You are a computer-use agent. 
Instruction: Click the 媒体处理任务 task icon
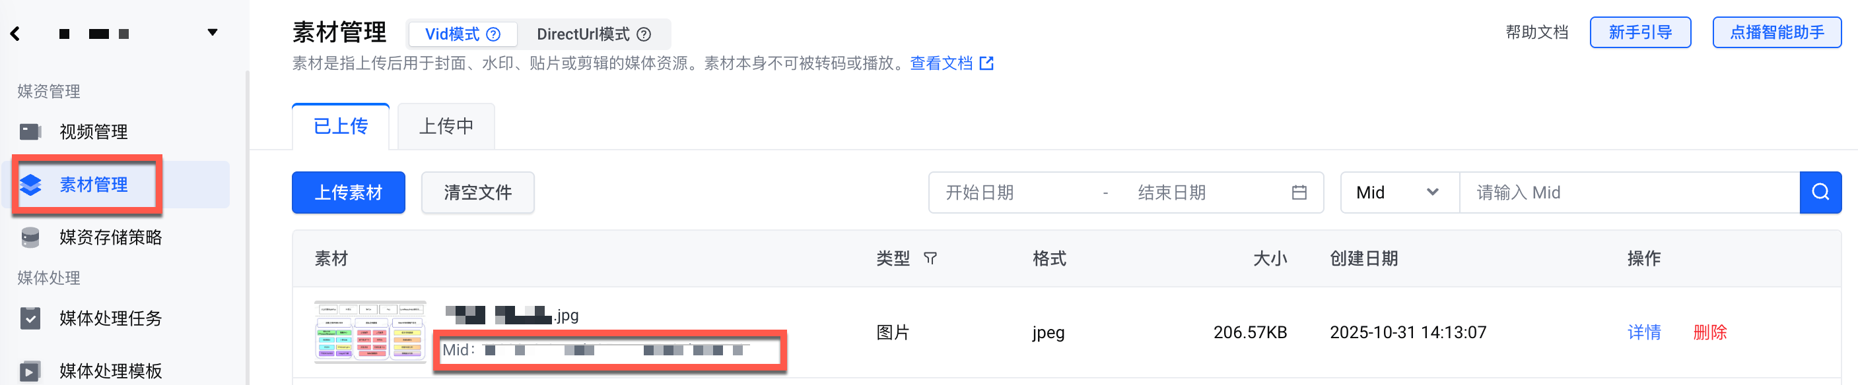click(x=30, y=318)
